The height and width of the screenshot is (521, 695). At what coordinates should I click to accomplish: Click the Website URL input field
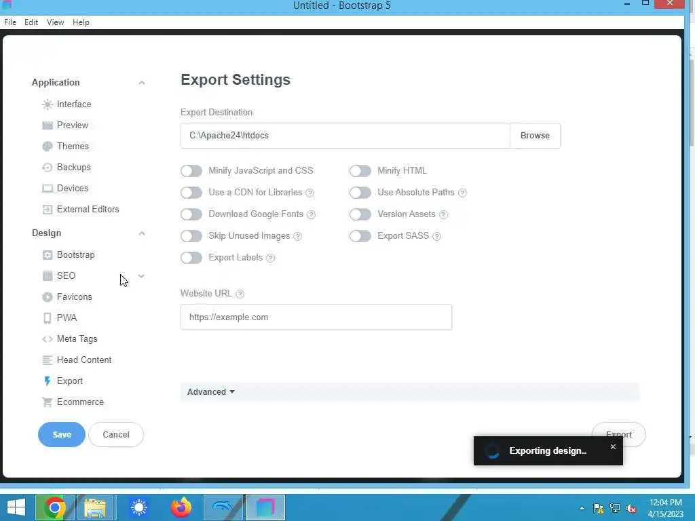click(316, 317)
